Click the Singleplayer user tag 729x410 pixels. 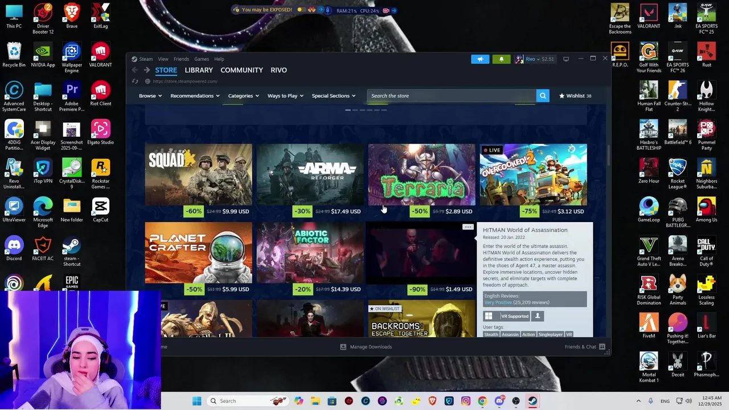[x=550, y=334]
